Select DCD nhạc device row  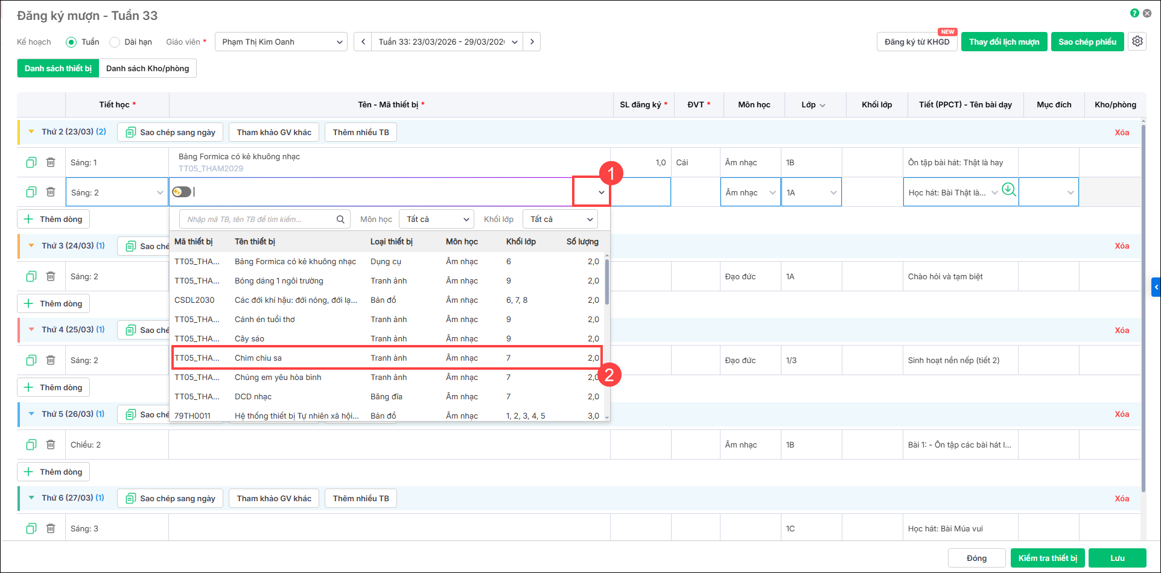tap(387, 396)
